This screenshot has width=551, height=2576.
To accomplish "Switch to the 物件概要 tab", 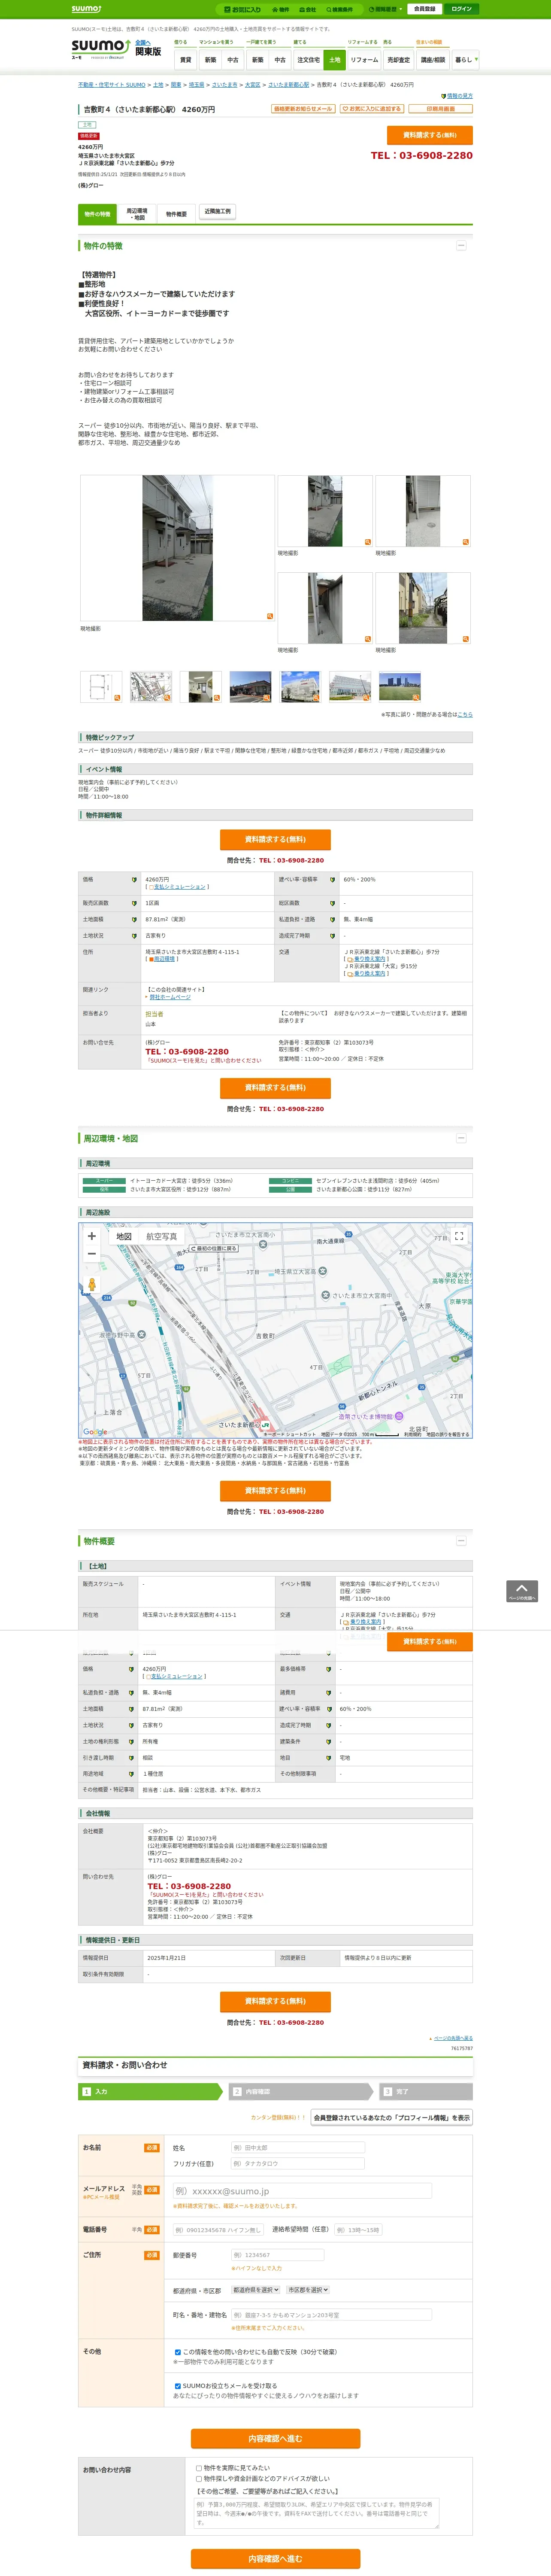I will tap(176, 214).
